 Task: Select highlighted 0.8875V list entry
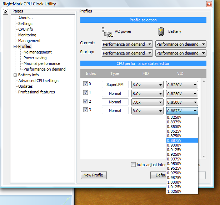point(182,140)
